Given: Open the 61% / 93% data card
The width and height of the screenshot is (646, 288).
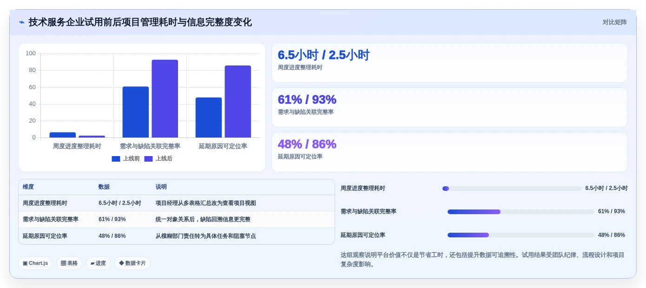Looking at the screenshot, I should coord(449,107).
